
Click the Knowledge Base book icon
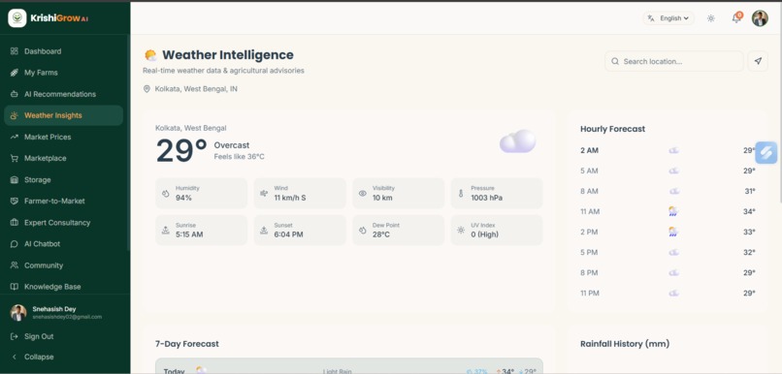[14, 287]
